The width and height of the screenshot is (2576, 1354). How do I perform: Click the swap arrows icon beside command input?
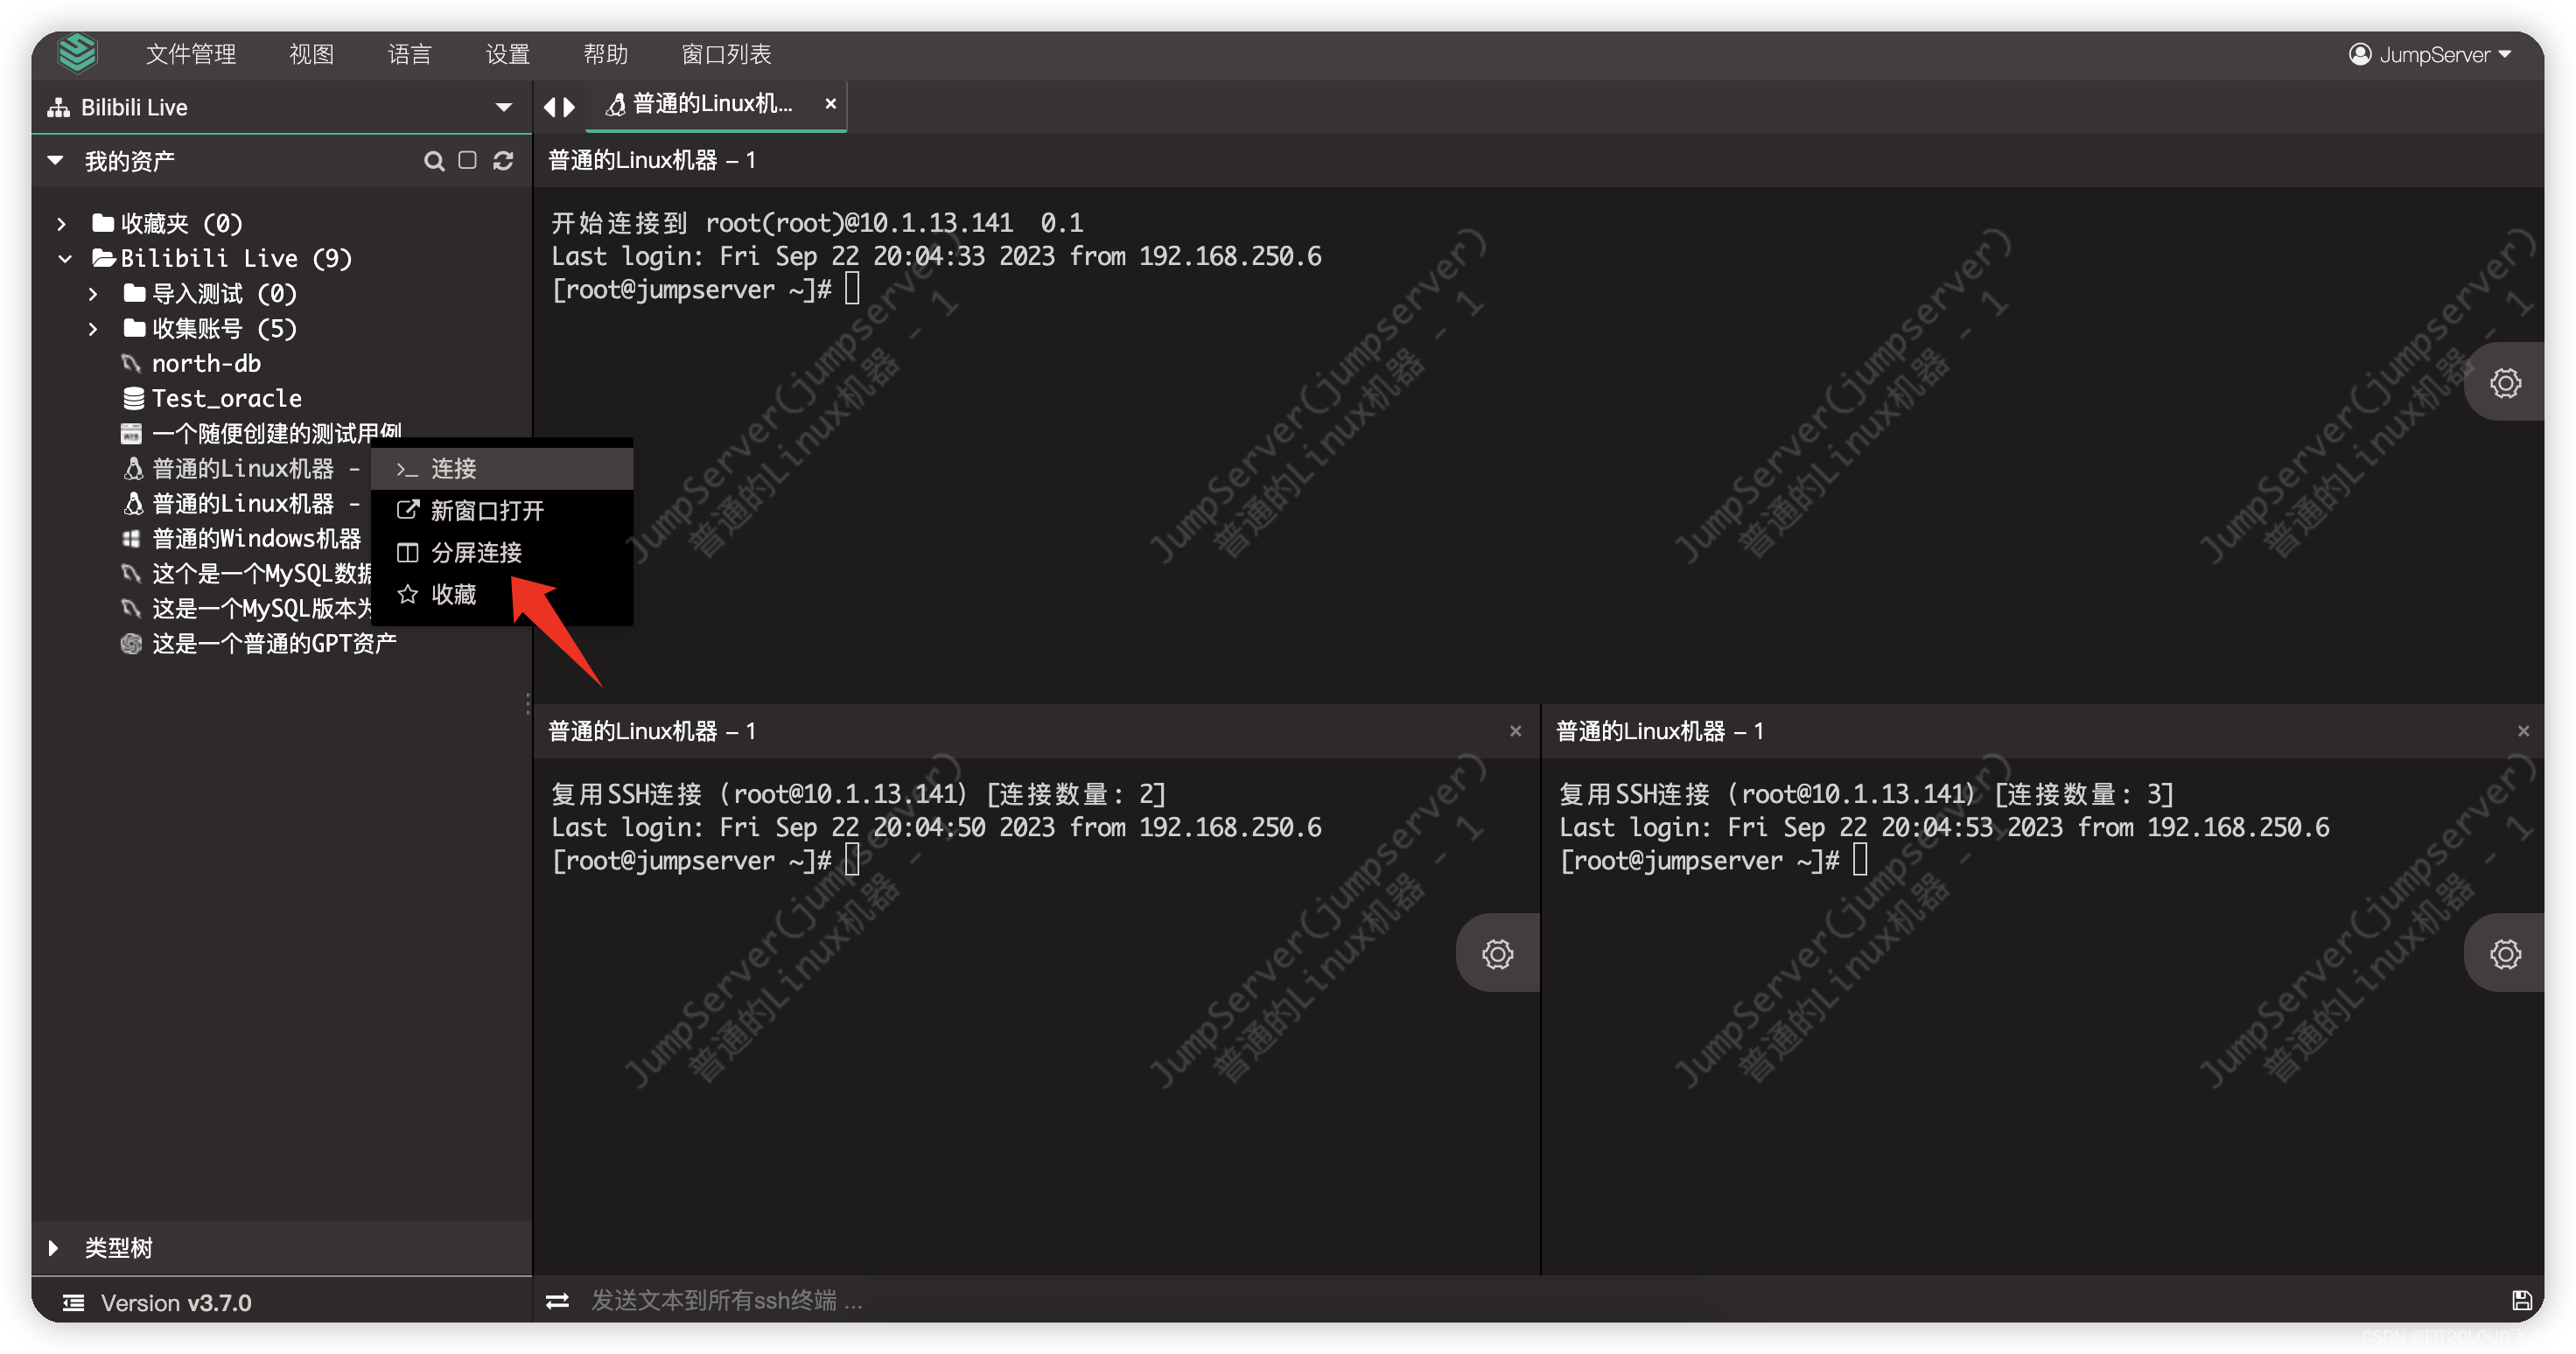(557, 1301)
